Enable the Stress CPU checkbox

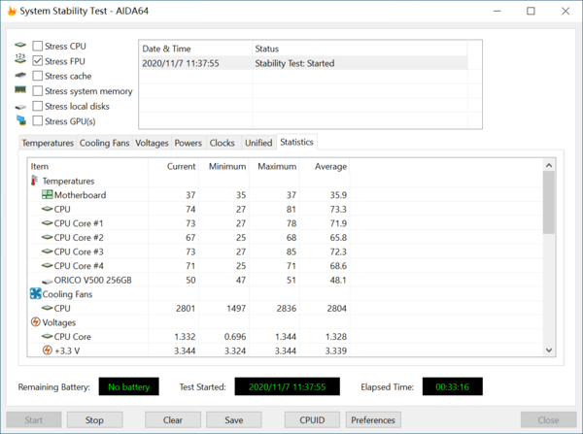(38, 46)
